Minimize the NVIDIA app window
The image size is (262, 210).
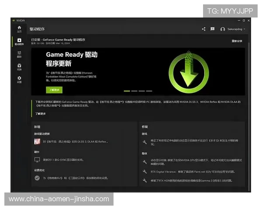tap(239, 21)
